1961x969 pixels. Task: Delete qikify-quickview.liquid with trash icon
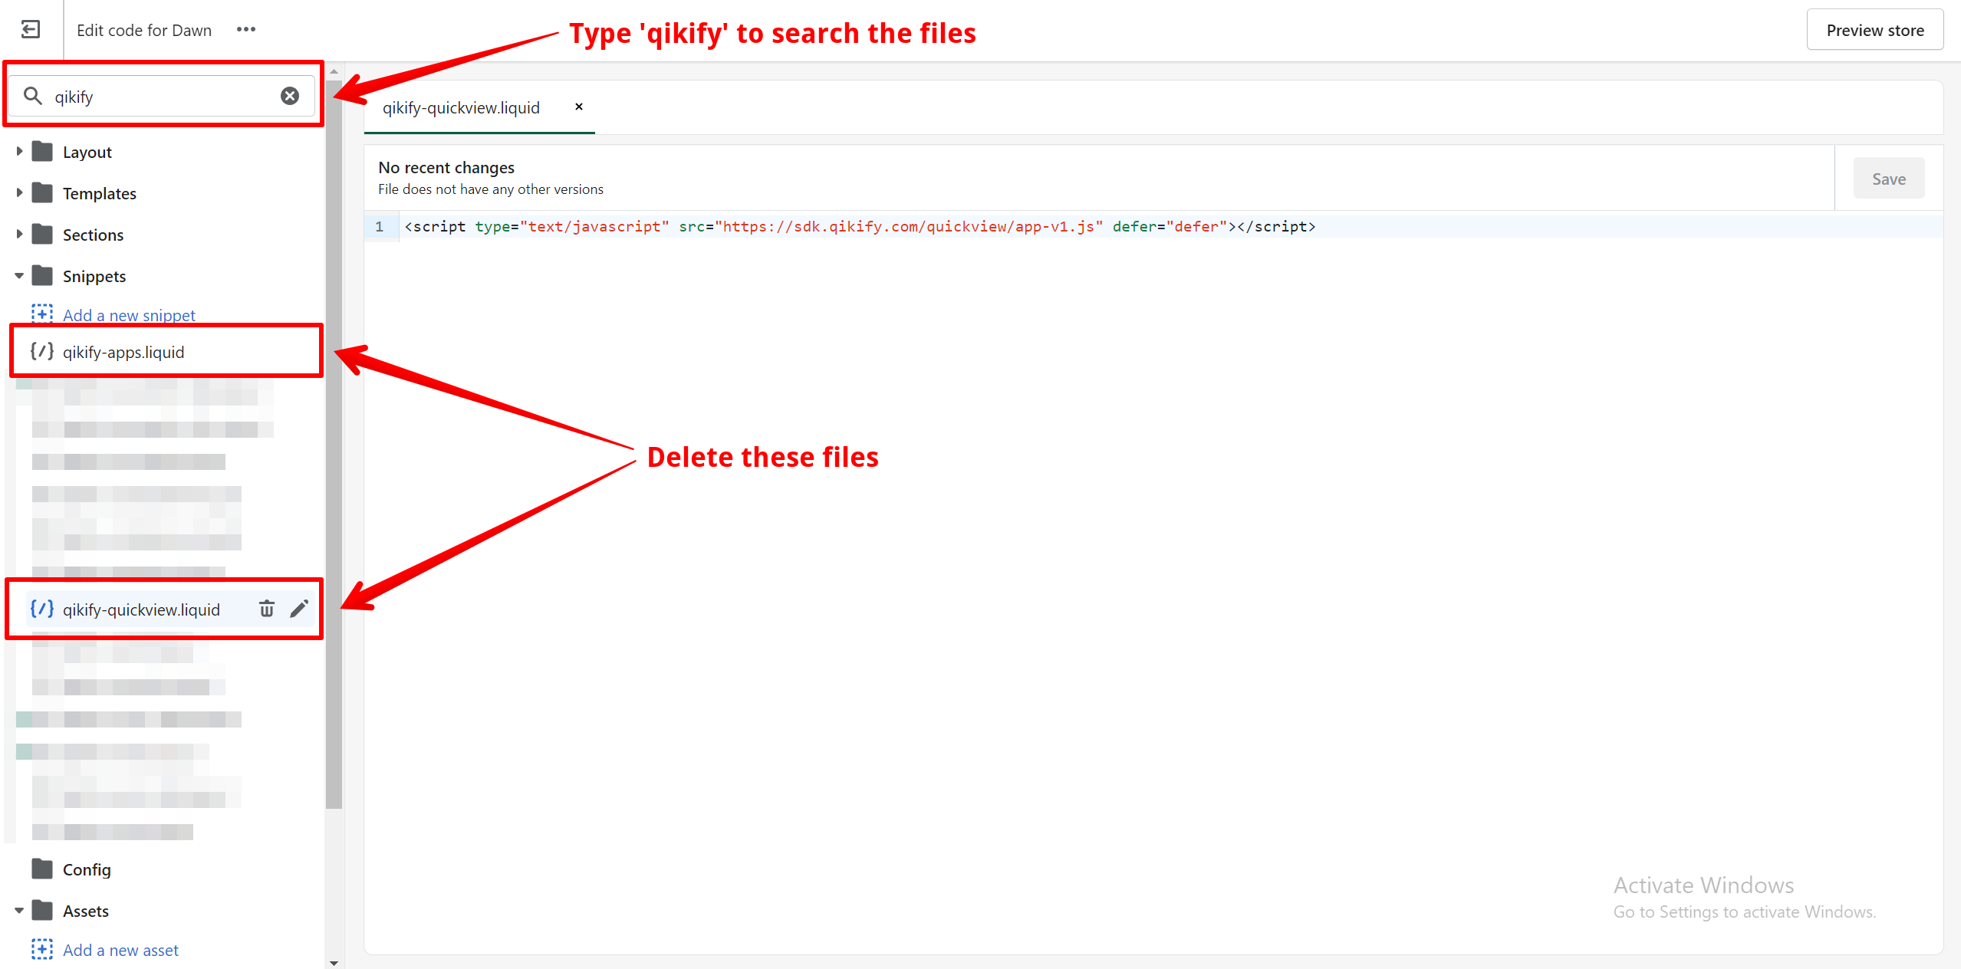point(267,609)
